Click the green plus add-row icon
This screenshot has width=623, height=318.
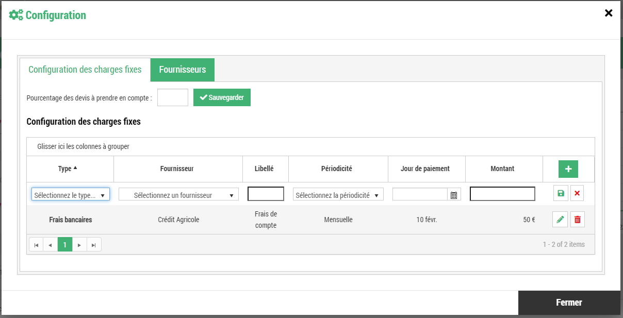pos(568,169)
